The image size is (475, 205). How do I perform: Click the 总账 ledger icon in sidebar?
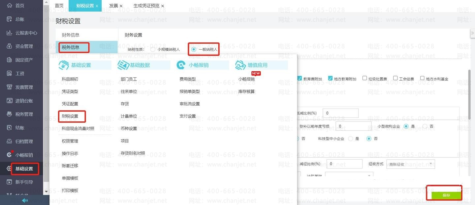point(9,19)
